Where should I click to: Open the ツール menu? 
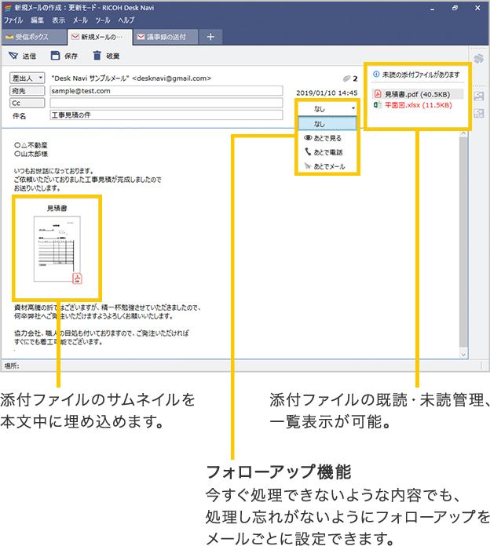(x=102, y=19)
